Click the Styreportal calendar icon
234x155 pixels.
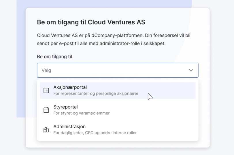(46, 110)
